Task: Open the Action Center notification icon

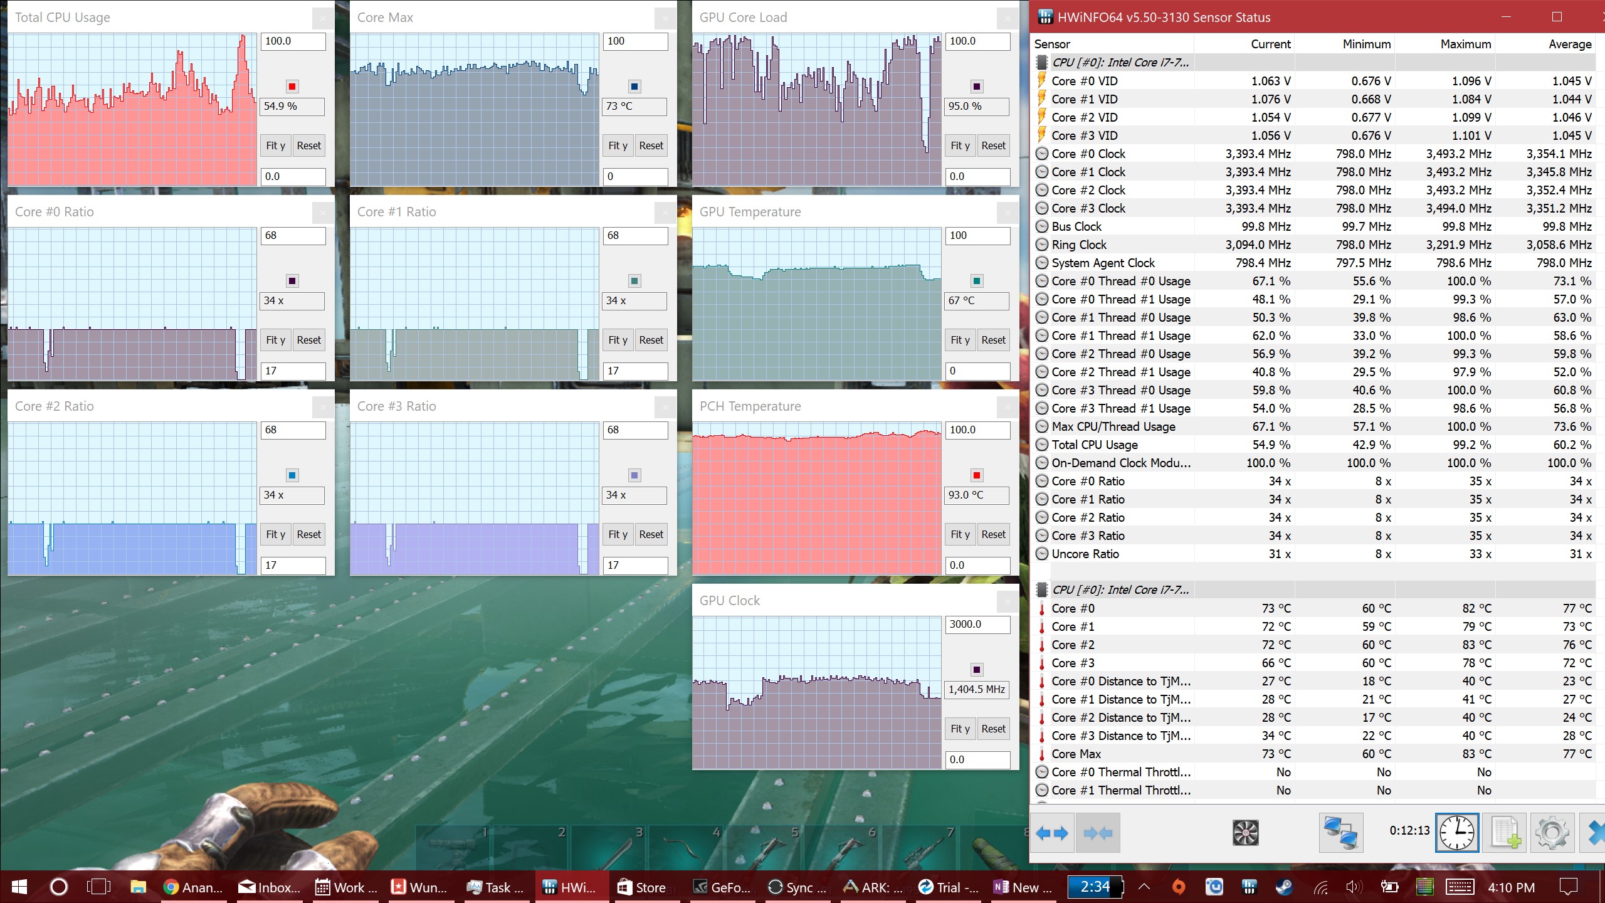Action: [x=1569, y=887]
